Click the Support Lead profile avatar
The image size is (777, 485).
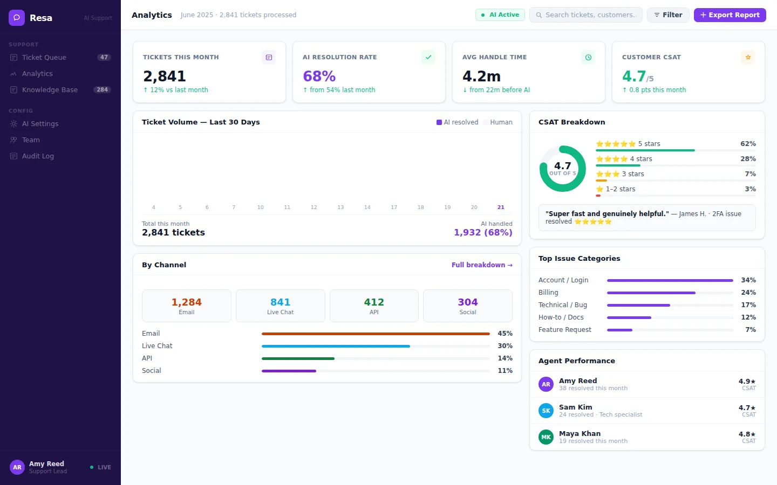pyautogui.click(x=17, y=467)
